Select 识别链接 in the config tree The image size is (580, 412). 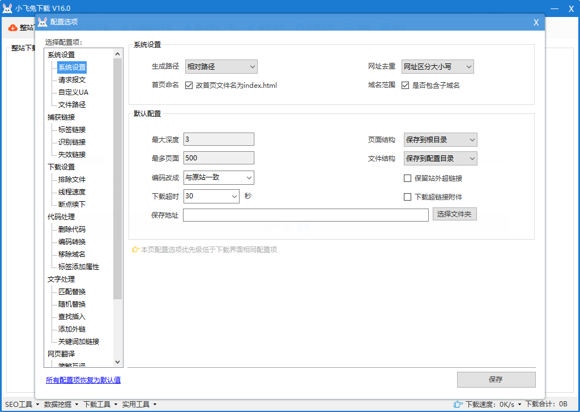(72, 142)
